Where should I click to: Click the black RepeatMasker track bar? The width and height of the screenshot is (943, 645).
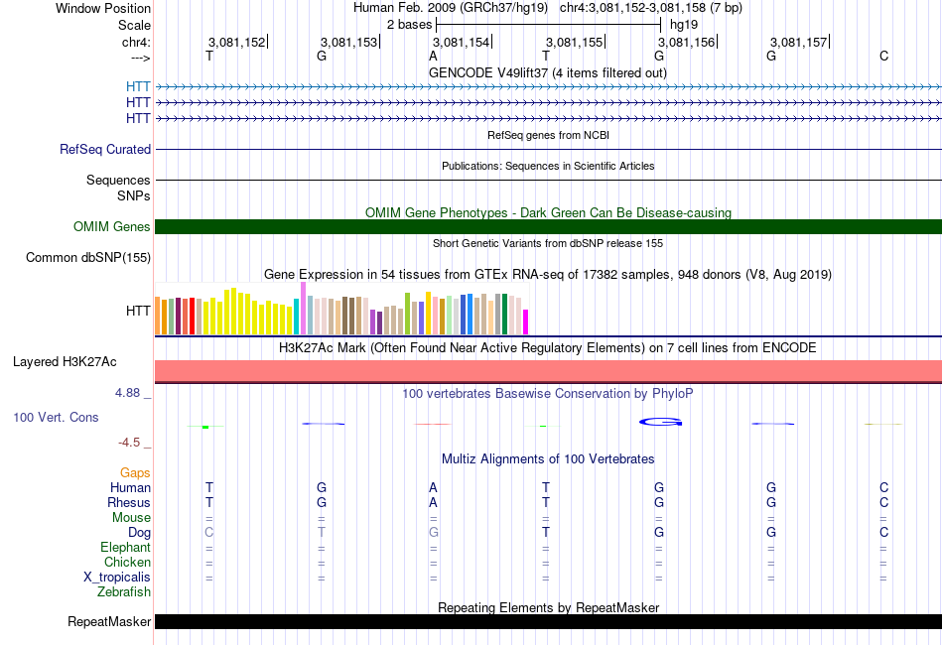(x=548, y=621)
